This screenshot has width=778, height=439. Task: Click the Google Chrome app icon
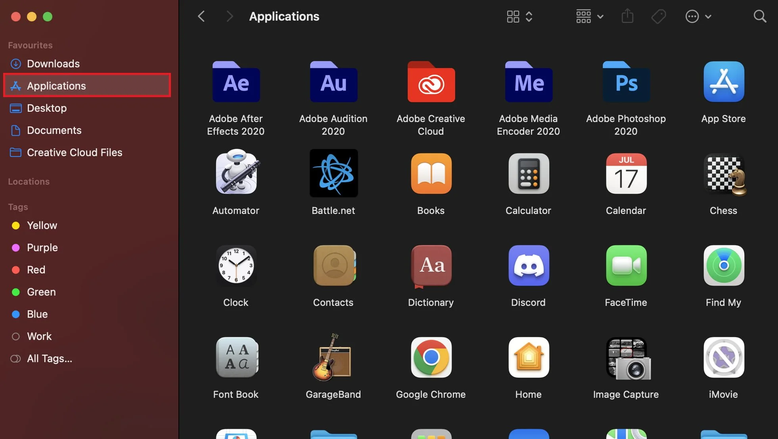[x=431, y=357]
